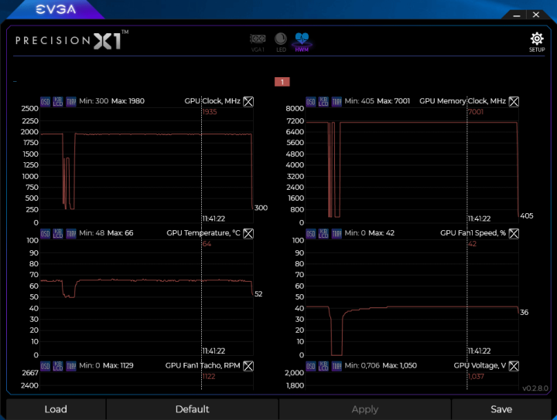Viewport: 557px width, 420px height.
Task: Close the GPU Voltage, V graph
Action: 514,366
